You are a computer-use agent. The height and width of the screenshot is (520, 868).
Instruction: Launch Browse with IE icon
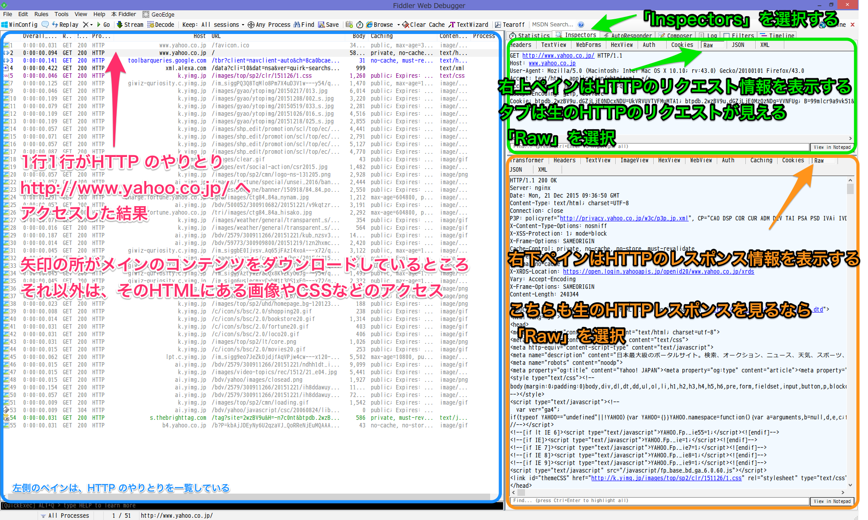pos(380,25)
